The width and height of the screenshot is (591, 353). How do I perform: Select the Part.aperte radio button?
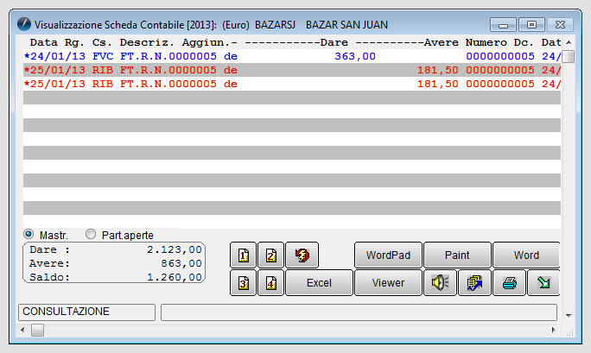coord(91,234)
